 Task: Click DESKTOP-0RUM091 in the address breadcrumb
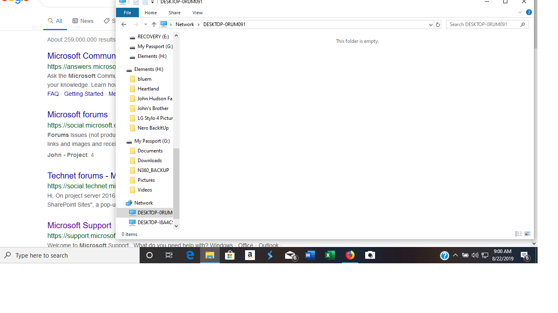pyautogui.click(x=224, y=24)
